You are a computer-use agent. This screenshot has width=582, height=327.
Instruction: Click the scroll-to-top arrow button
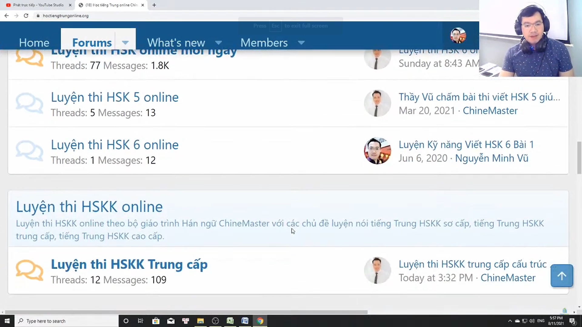[x=561, y=276]
